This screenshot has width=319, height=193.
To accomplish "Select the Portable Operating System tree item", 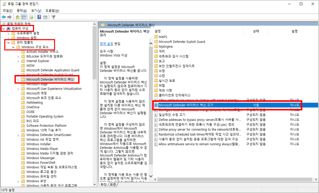I will click(x=45, y=116).
